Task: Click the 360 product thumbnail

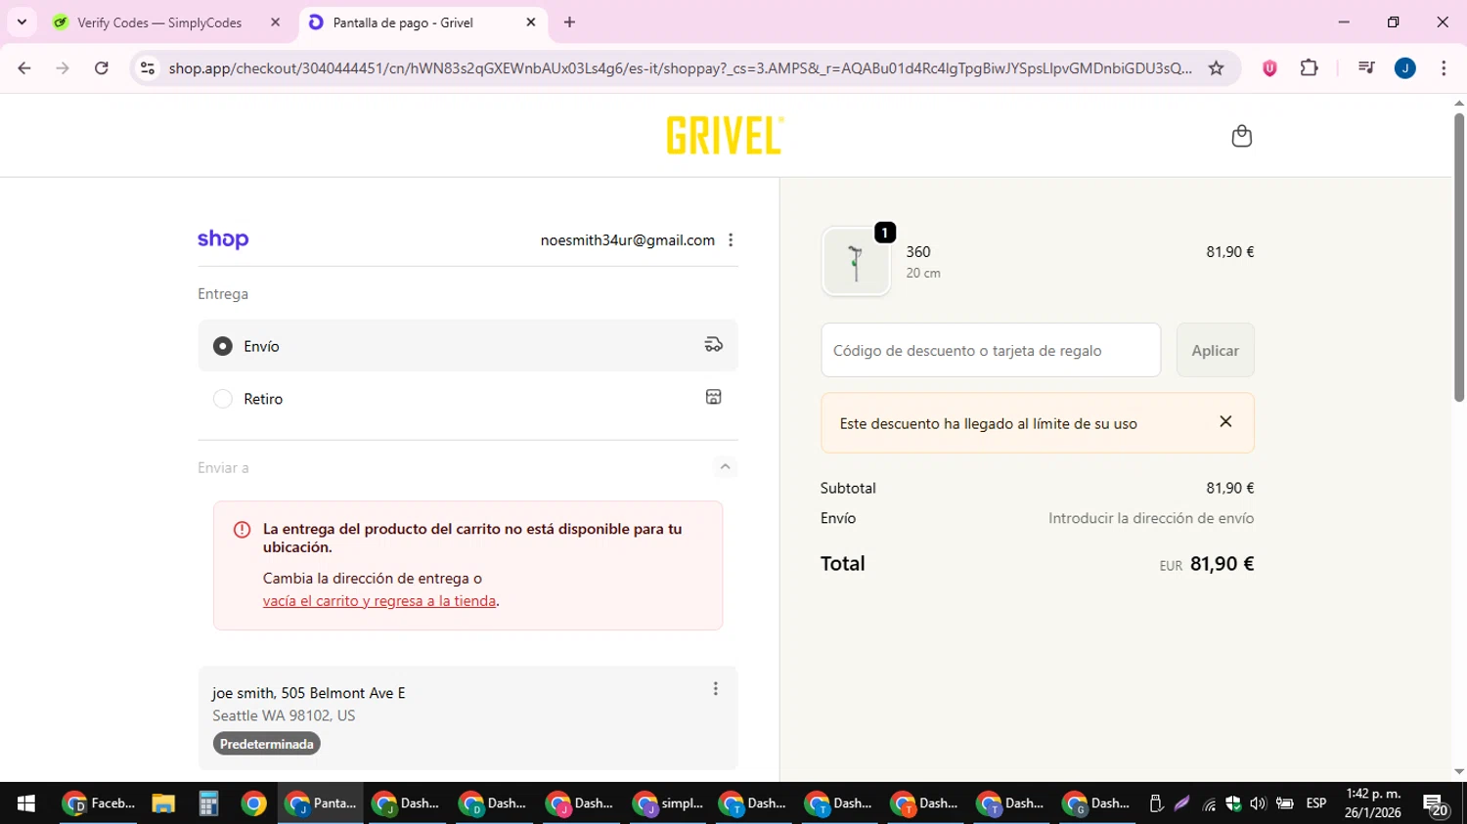Action: [857, 262]
